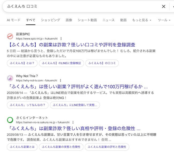Open the ショッピング tab

(51, 20)
